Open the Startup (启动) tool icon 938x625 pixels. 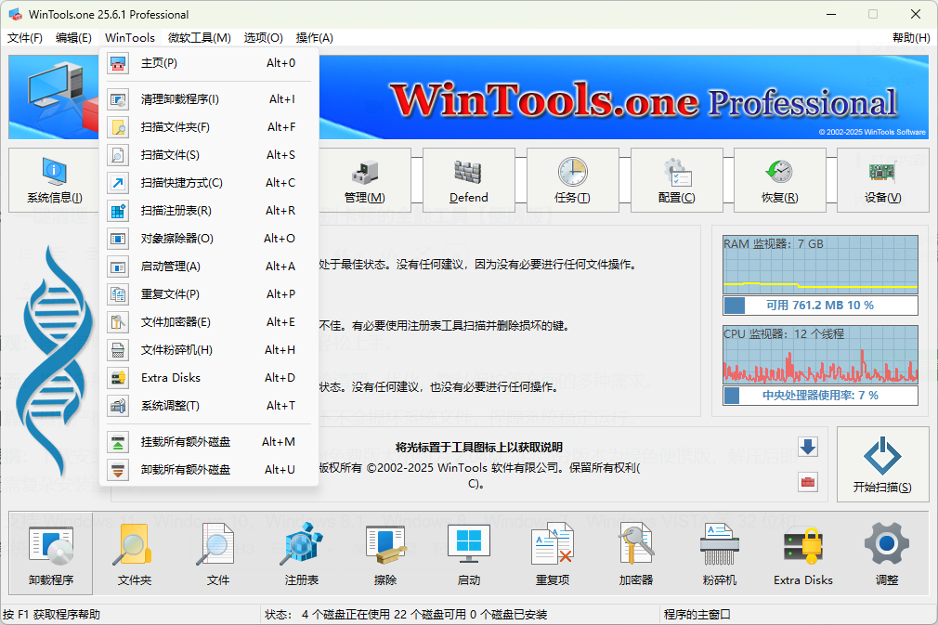coord(469,554)
